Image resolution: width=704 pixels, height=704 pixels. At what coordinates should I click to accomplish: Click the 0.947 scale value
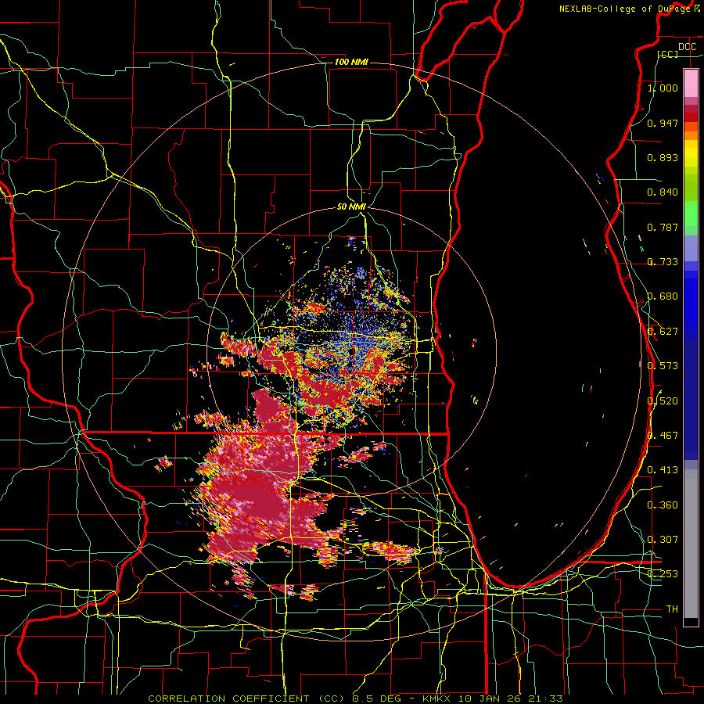tap(663, 123)
